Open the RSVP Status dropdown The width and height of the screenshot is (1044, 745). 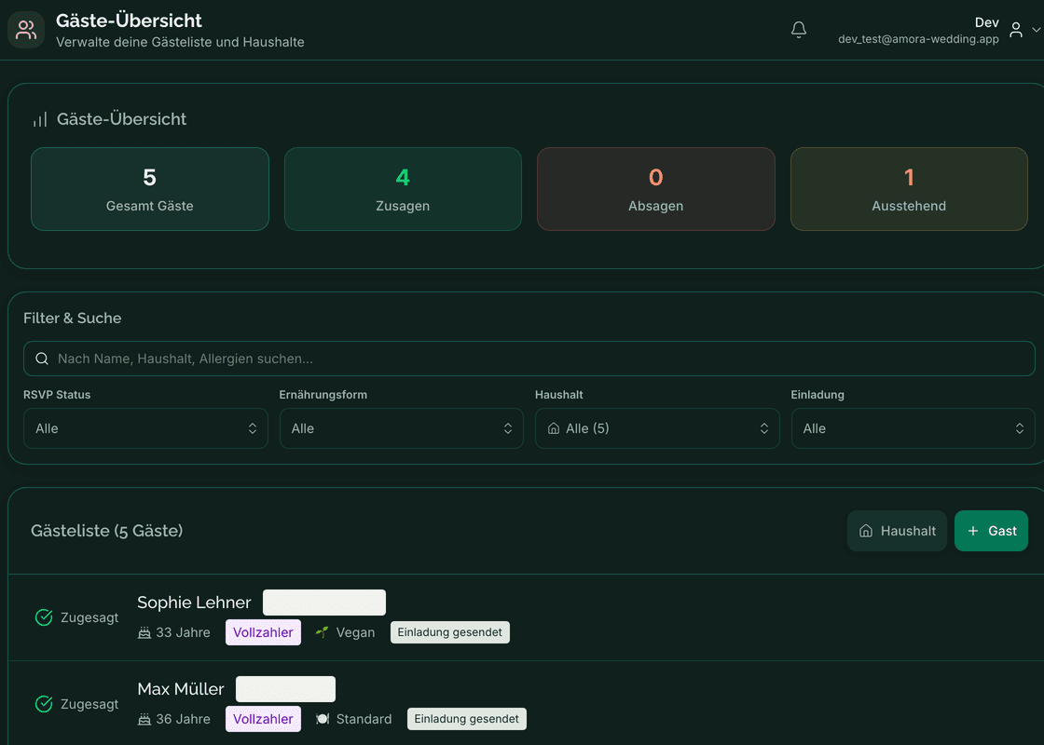145,428
